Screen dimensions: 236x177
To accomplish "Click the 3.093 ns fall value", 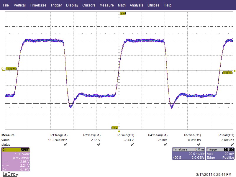I will coord(228,140).
